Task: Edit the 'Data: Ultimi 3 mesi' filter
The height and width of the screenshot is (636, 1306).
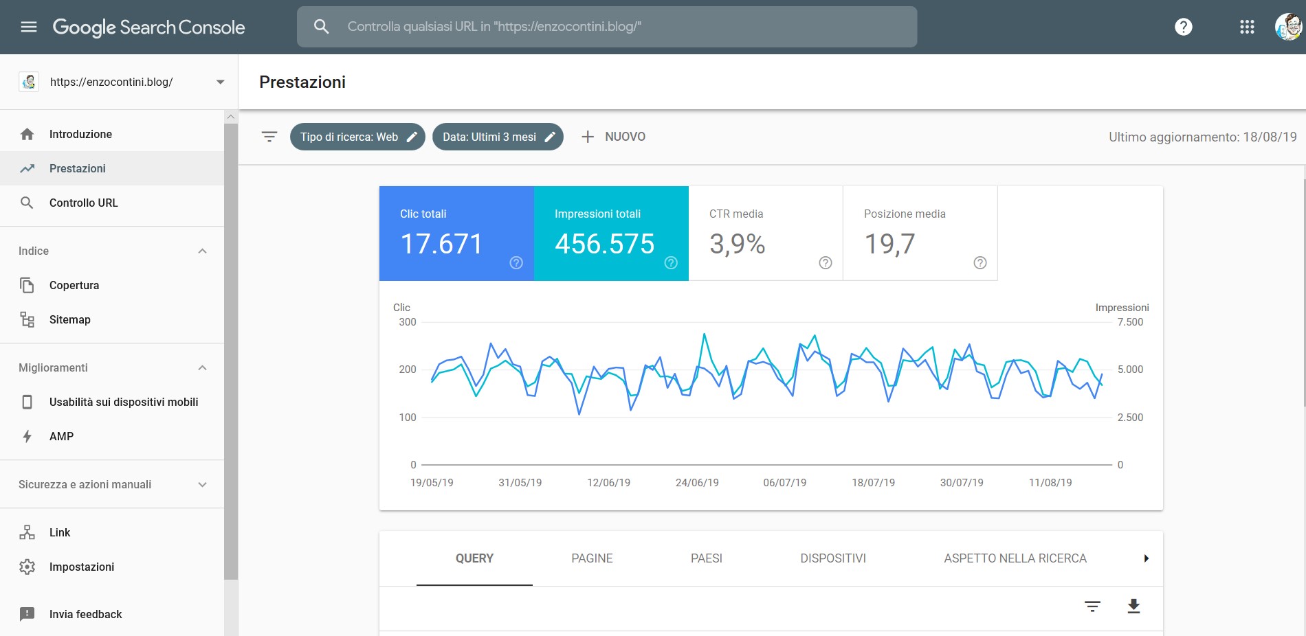Action: [498, 137]
